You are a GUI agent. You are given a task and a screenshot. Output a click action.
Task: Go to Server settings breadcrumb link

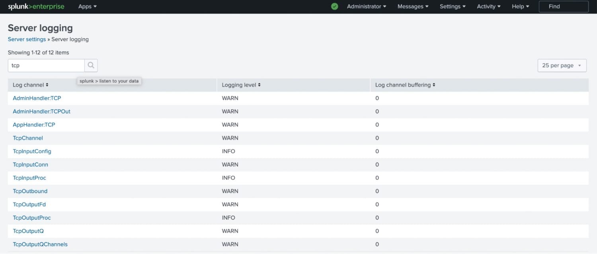pyautogui.click(x=27, y=39)
